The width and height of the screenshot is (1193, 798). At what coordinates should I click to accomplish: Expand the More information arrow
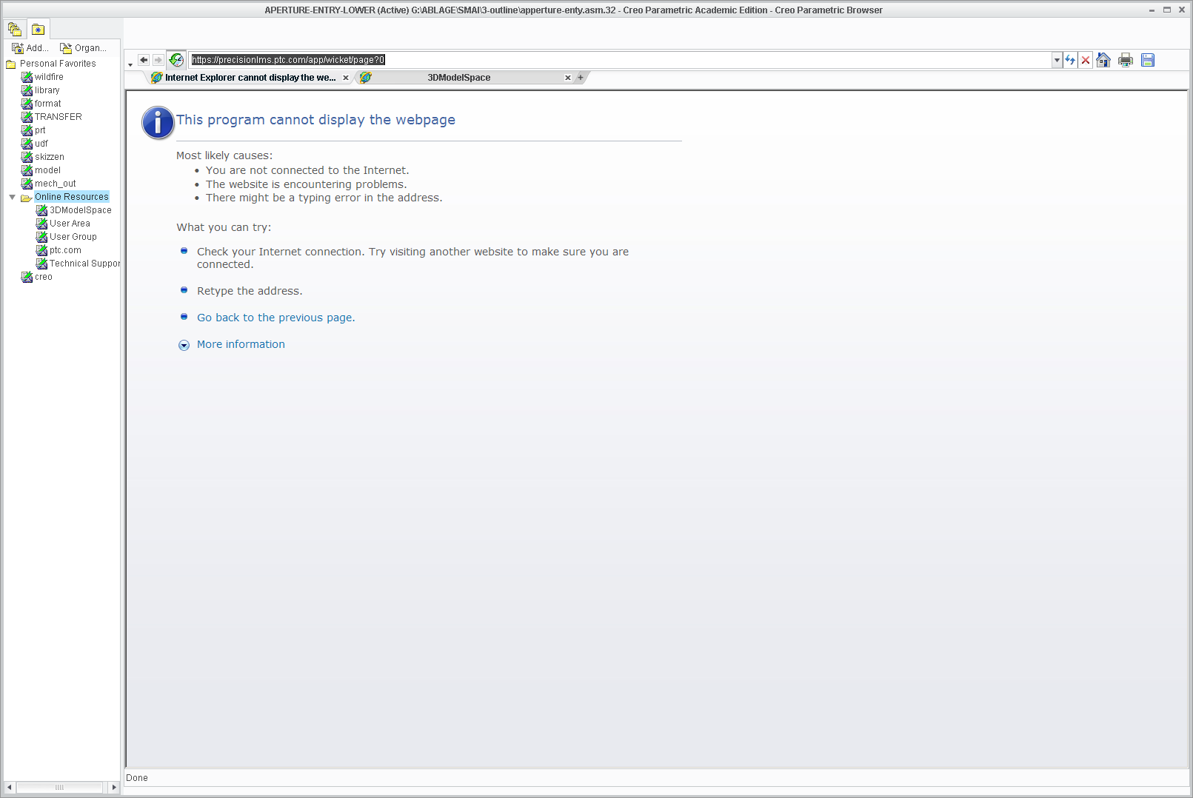[x=184, y=345]
